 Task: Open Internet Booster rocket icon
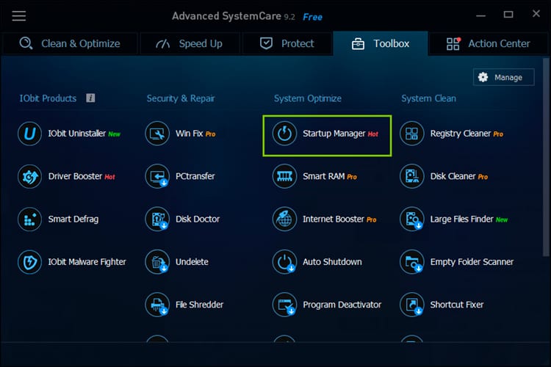tap(284, 219)
